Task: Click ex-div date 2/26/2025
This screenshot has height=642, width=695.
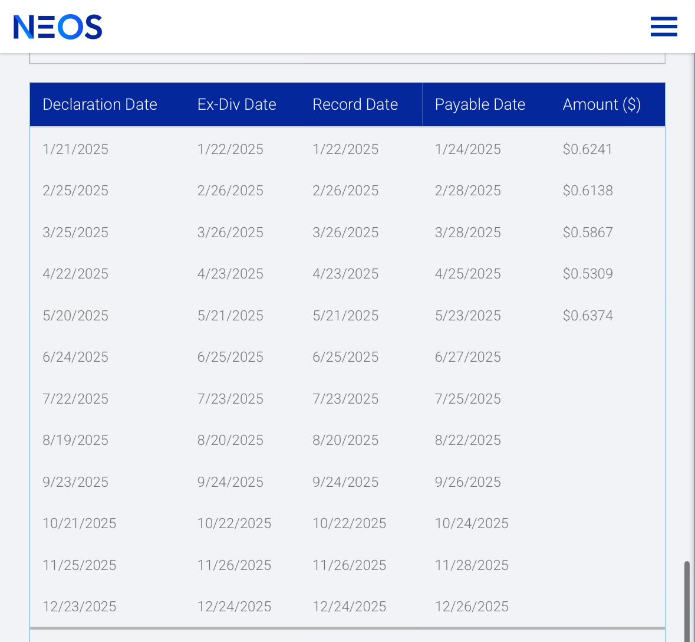Action: pos(230,191)
